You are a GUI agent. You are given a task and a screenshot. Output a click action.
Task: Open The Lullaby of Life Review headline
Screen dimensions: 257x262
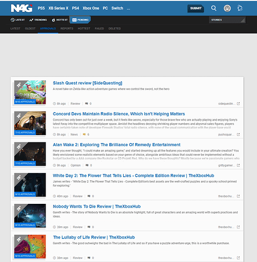94,237
